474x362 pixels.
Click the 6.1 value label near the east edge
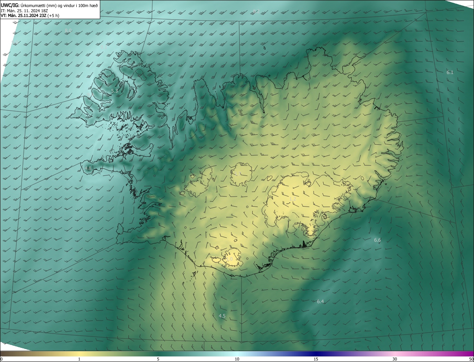pyautogui.click(x=450, y=73)
